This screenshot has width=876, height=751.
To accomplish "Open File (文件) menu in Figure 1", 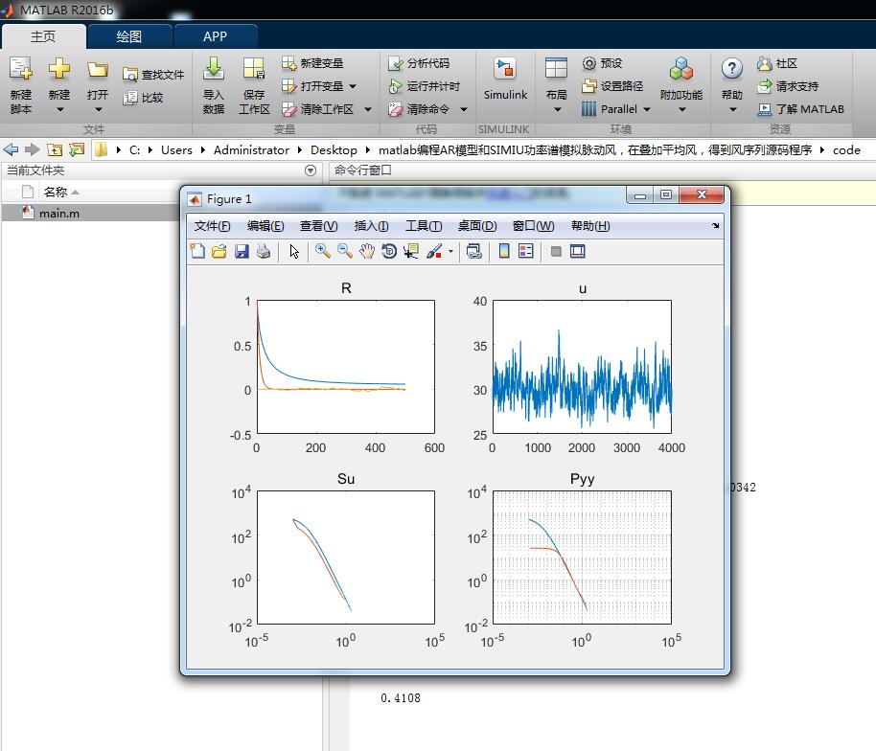I will click(213, 225).
